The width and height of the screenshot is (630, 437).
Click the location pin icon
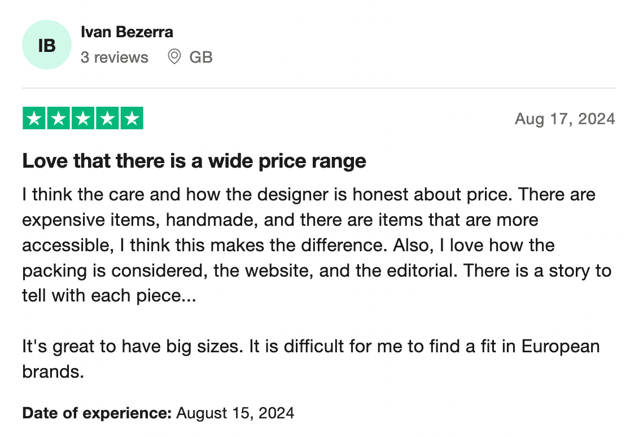coord(174,57)
